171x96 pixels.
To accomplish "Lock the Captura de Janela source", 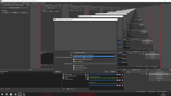I will click(88, 79).
